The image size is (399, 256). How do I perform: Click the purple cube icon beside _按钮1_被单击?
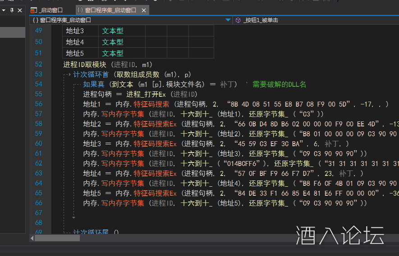[x=238, y=20]
